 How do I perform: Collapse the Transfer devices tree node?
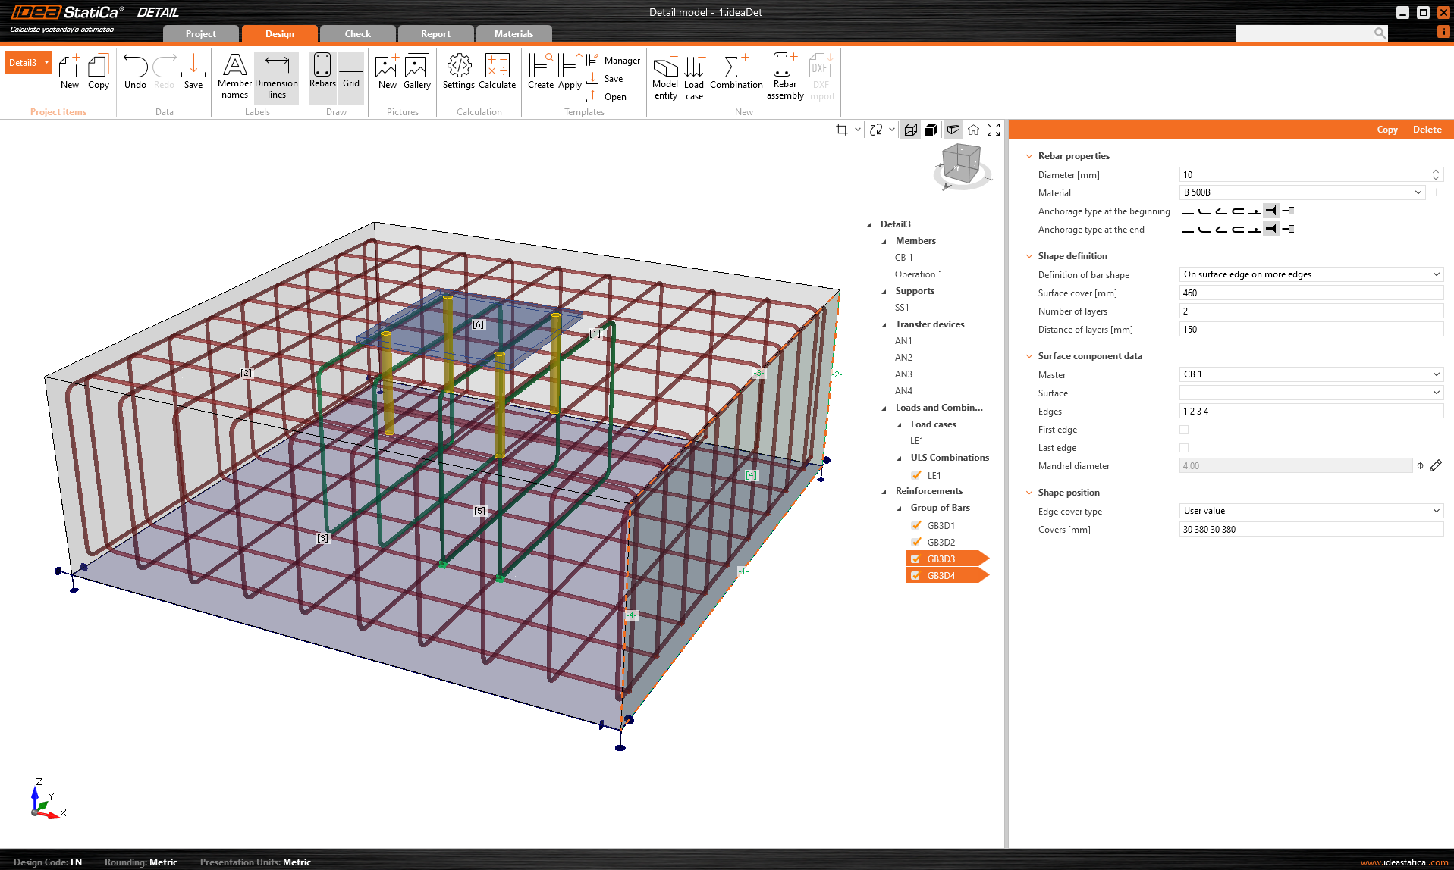(884, 324)
